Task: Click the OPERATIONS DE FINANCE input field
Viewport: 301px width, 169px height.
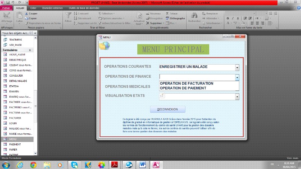Action: pyautogui.click(x=196, y=77)
